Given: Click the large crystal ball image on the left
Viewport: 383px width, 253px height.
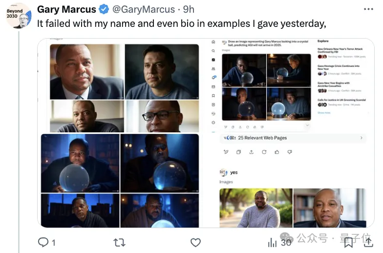Looking at the screenshot, I should (80, 163).
